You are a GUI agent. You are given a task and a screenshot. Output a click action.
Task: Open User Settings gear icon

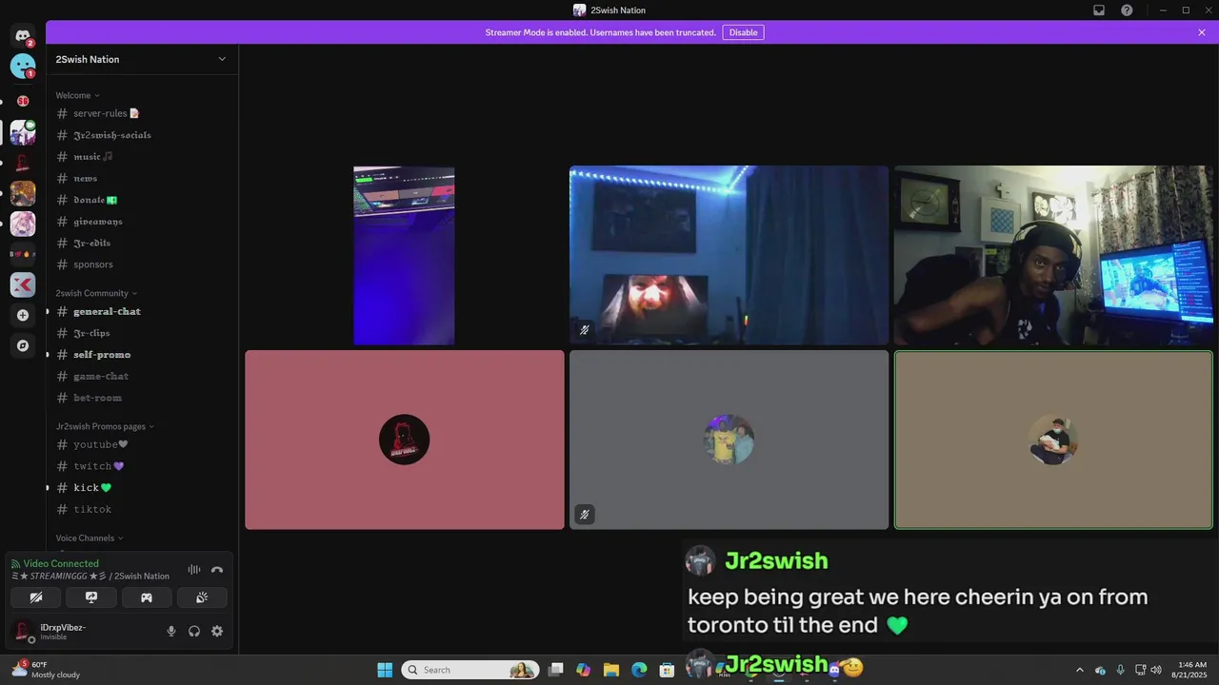[x=217, y=631]
